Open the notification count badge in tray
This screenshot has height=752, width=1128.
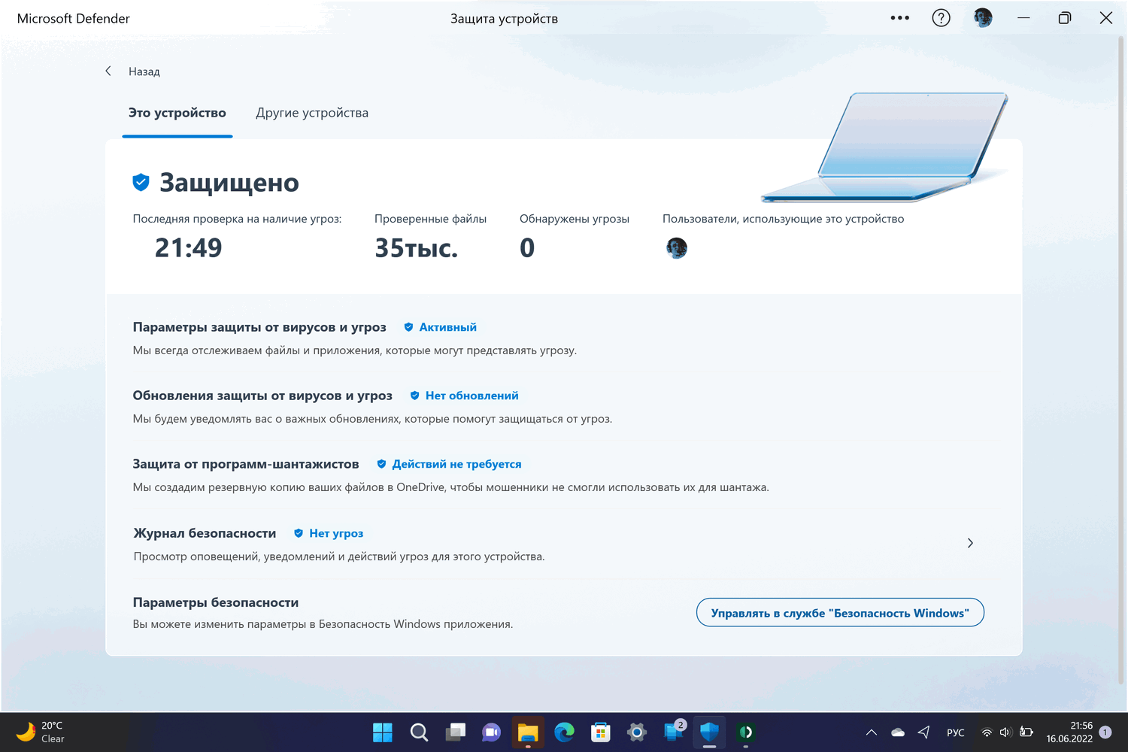coord(1105,732)
